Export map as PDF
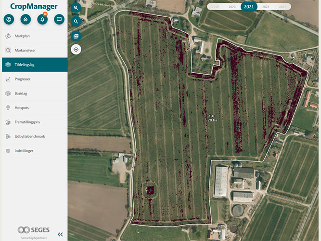Image resolution: width=321 pixels, height=241 pixels. (x=76, y=36)
